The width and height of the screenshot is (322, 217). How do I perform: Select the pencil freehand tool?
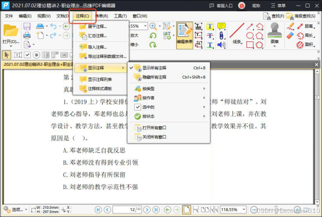point(291,26)
